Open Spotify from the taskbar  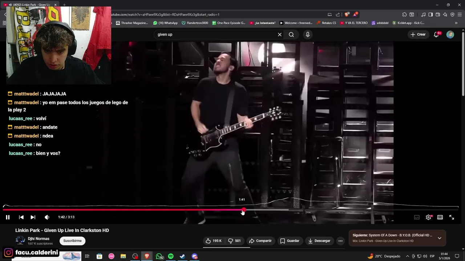[x=171, y=256]
